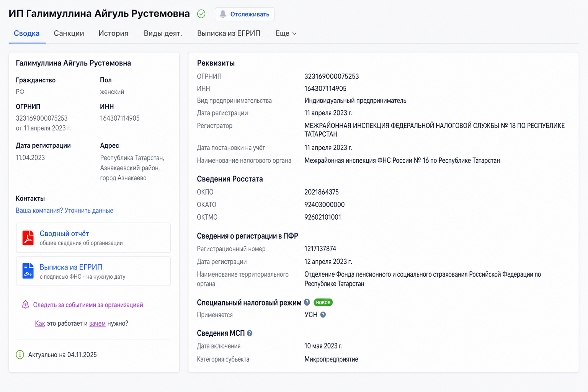Click the Реквизиты heading
The image size is (588, 392).
point(216,63)
